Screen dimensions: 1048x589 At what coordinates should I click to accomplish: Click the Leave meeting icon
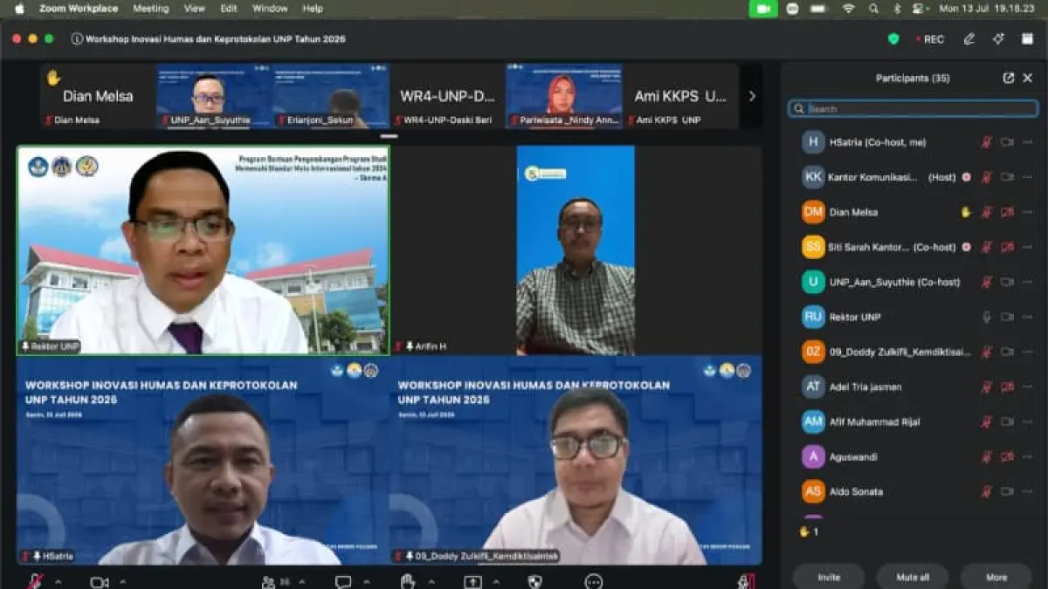[x=745, y=581]
